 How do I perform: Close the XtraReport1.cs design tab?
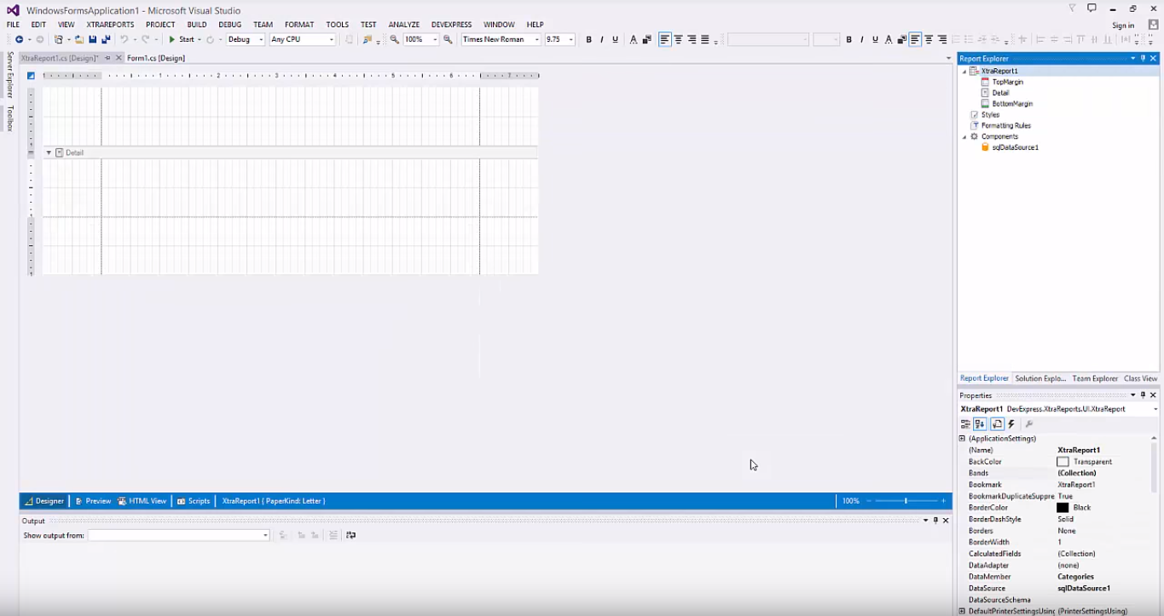pos(119,58)
